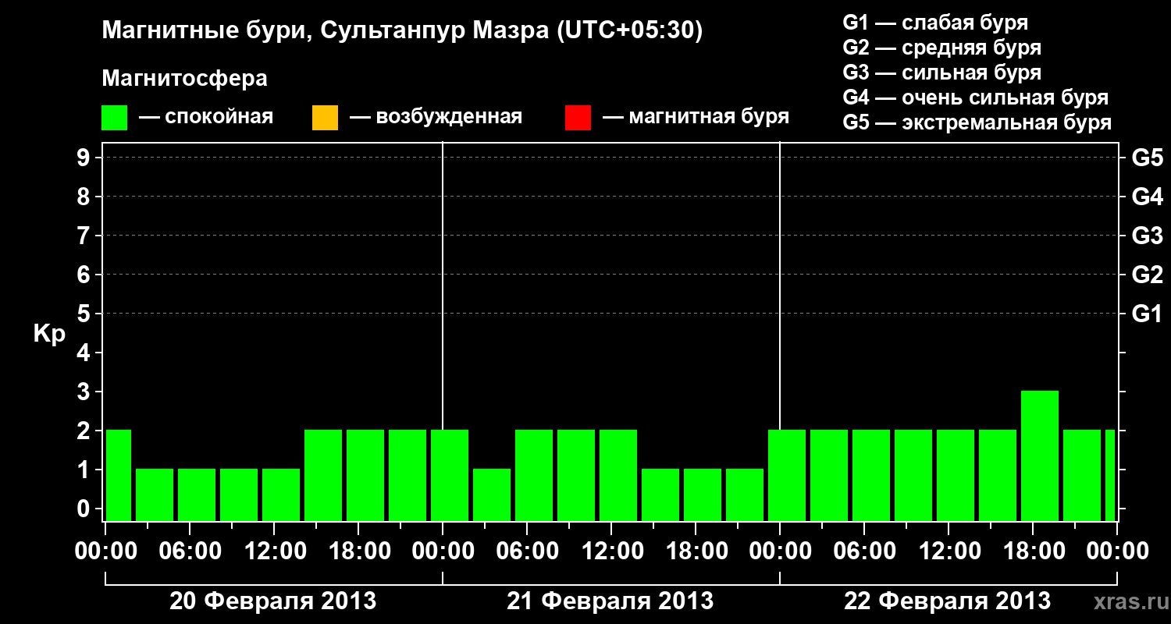The height and width of the screenshot is (624, 1171).
Task: Click the 18:00 label above 22 Февраля
Action: pos(1033,551)
